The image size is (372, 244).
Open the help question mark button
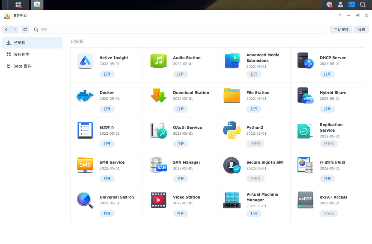tap(340, 15)
